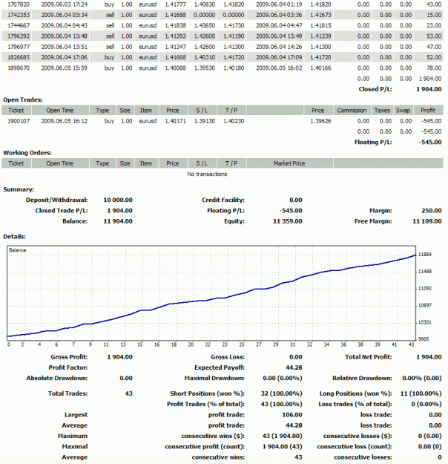Click Short Positions value 32 (100.00%)
Screen dimensions: 448x464
point(281,394)
